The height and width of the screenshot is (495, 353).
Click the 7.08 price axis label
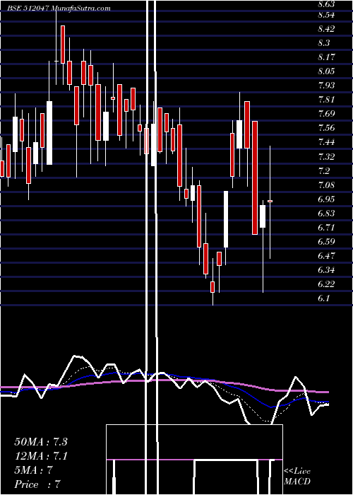(326, 185)
